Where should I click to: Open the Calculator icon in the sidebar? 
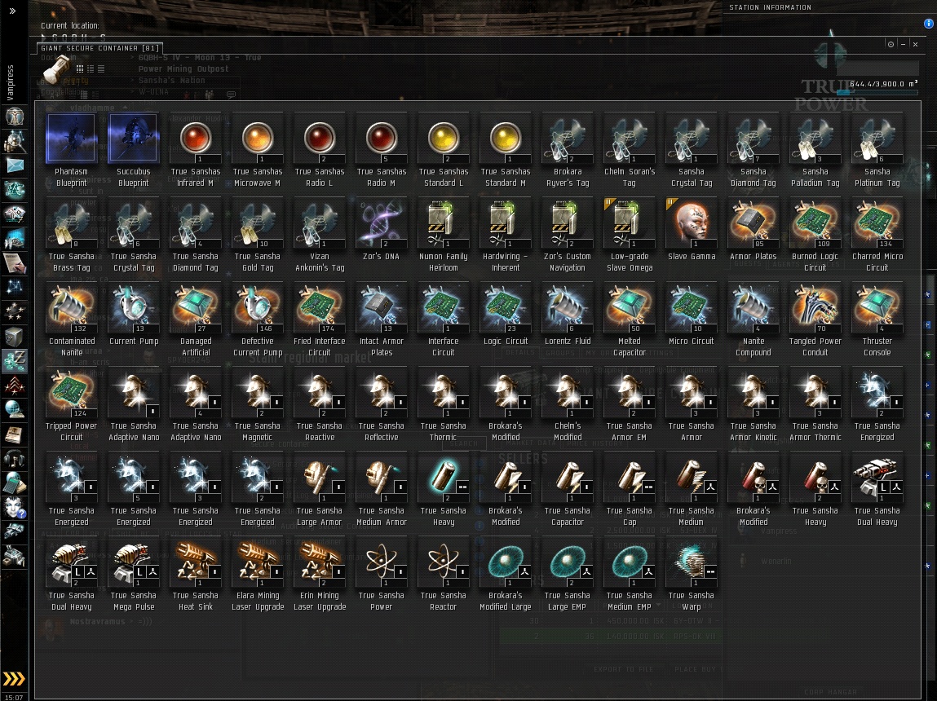(x=15, y=483)
